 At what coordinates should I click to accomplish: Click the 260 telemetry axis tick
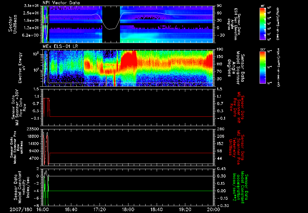pyautogui.click(x=220, y=129)
